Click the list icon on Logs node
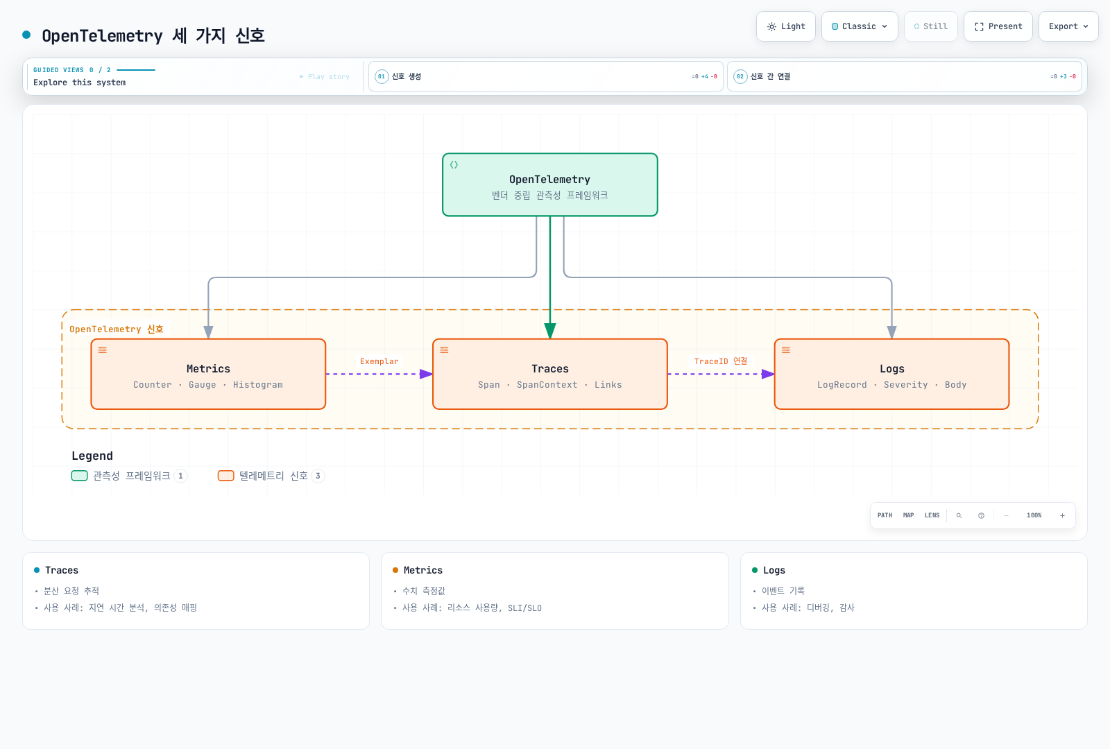The height and width of the screenshot is (749, 1110). click(x=786, y=350)
